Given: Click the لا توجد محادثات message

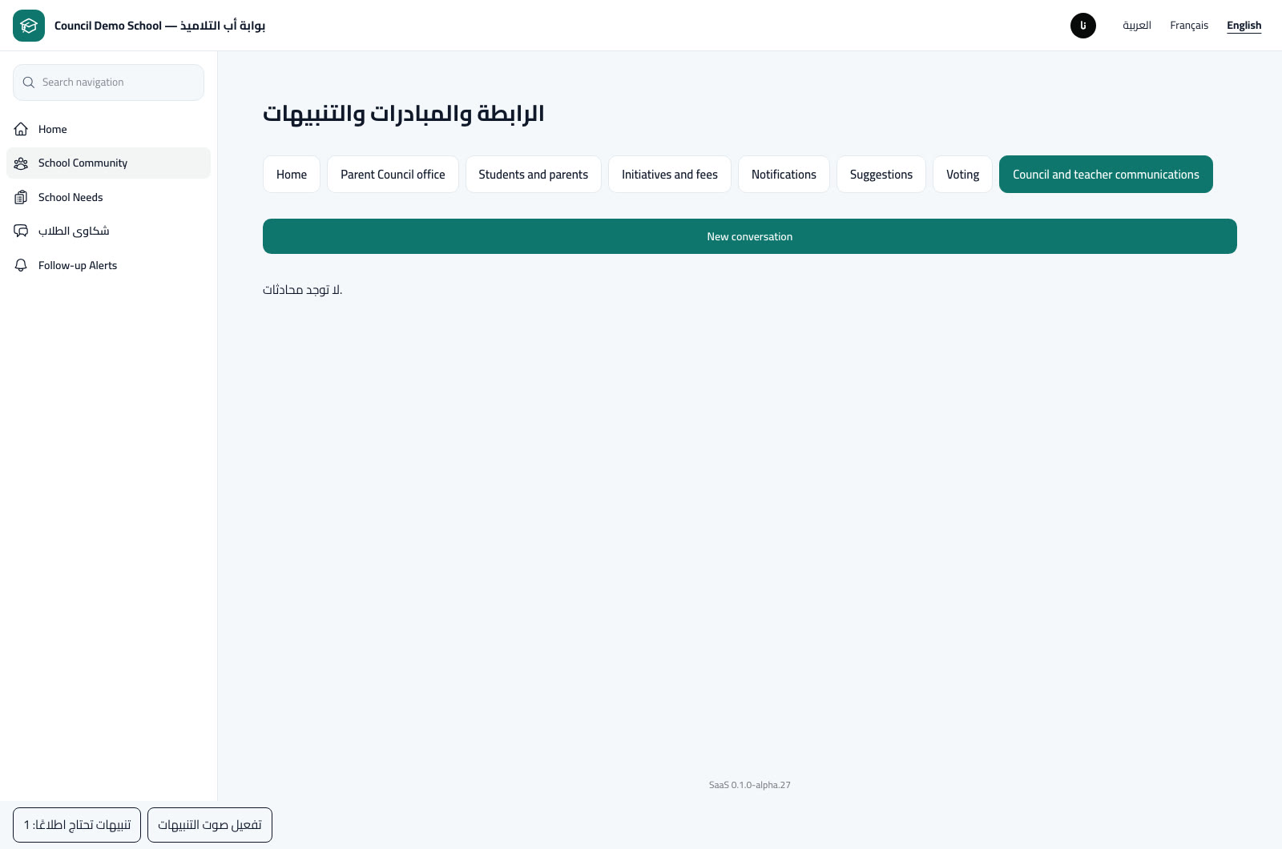Looking at the screenshot, I should coord(303,290).
